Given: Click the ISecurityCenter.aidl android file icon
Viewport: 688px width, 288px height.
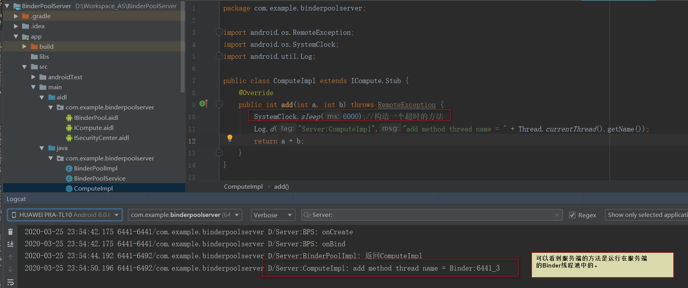Looking at the screenshot, I should (x=69, y=138).
